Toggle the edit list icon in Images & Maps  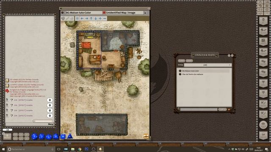pos(229,109)
